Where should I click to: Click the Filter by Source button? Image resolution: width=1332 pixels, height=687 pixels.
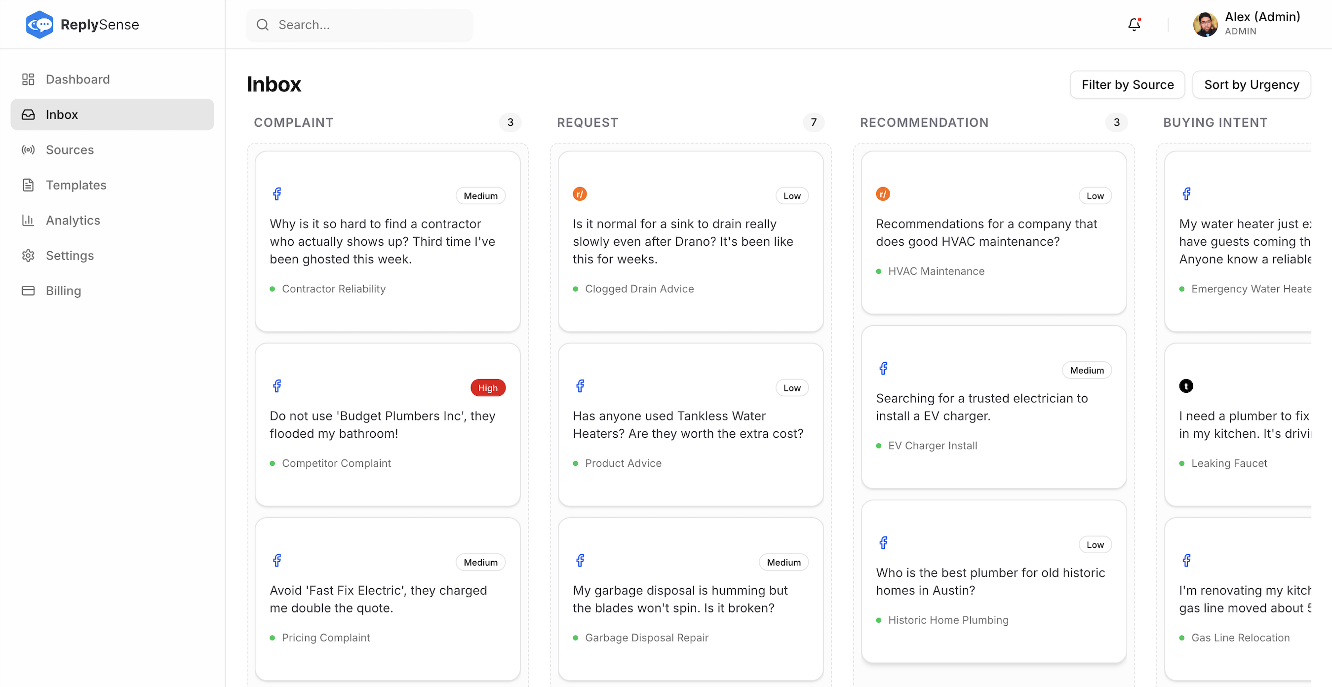tap(1128, 84)
